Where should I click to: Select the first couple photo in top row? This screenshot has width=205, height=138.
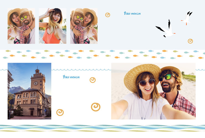pos(21,26)
